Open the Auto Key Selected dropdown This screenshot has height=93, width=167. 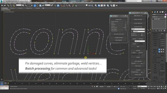click(x=142, y=87)
